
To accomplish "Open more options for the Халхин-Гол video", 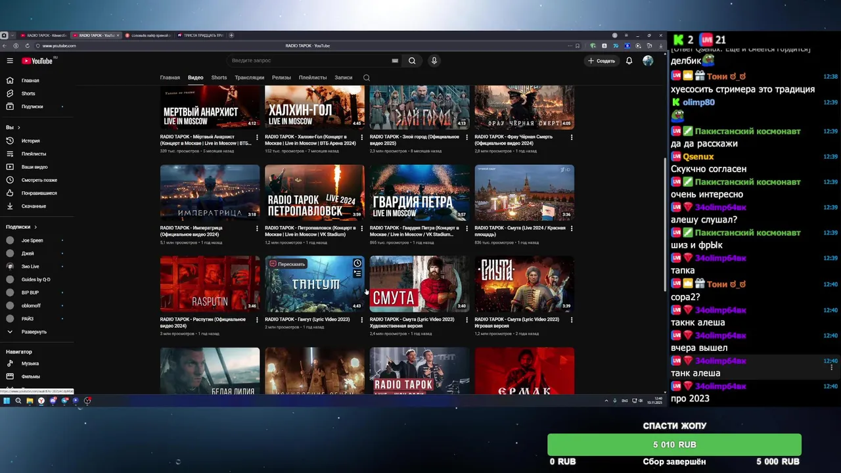I will pos(361,137).
